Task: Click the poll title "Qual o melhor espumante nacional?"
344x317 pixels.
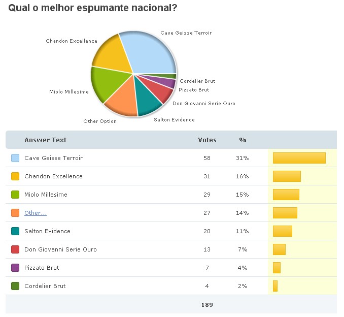Action: click(92, 8)
